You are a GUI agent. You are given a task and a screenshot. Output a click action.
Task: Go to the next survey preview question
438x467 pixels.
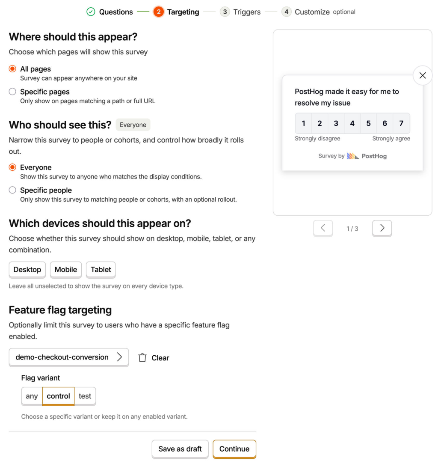coord(382,228)
